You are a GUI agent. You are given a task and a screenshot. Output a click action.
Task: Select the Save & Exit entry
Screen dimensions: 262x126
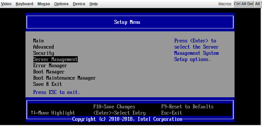tap(47, 84)
